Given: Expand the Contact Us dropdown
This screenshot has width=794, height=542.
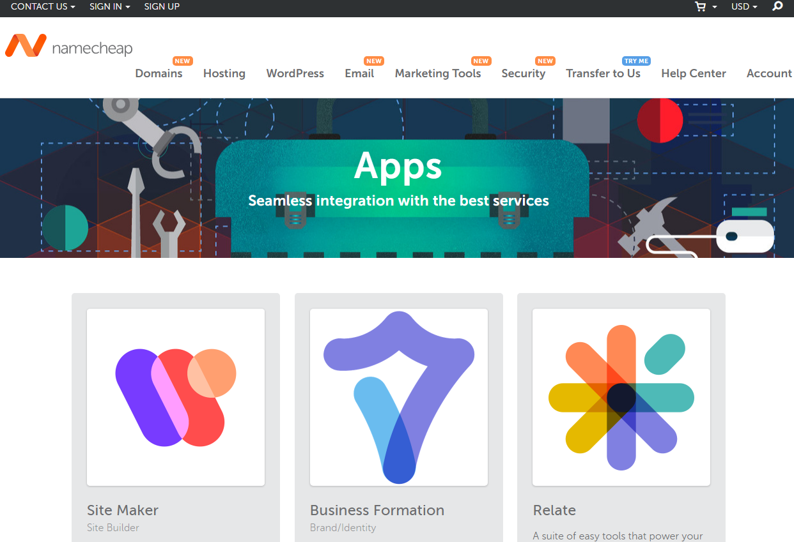Looking at the screenshot, I should (43, 6).
